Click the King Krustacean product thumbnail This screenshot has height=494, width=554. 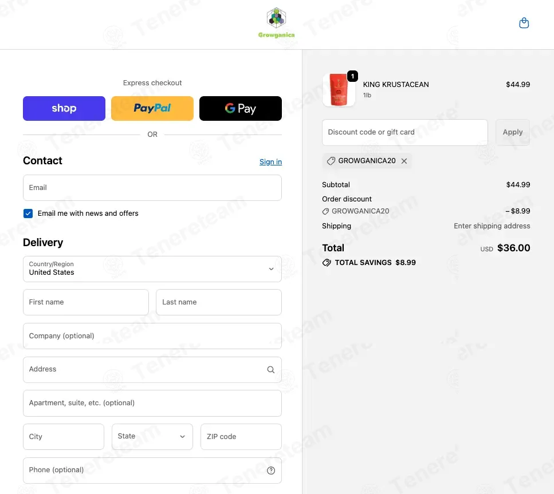click(x=339, y=90)
